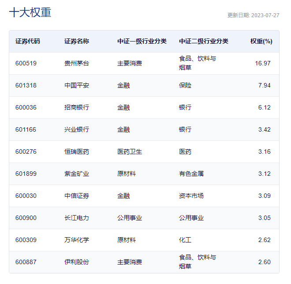The height and width of the screenshot is (284, 291).
Task: Click 有色金属 industry cell
Action: (x=191, y=174)
